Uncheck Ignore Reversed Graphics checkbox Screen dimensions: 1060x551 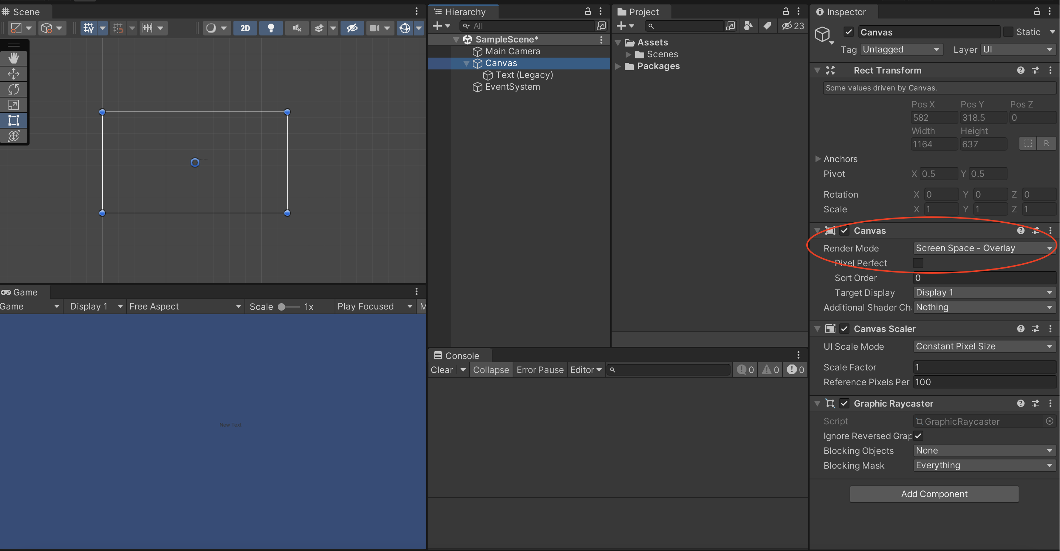click(918, 436)
